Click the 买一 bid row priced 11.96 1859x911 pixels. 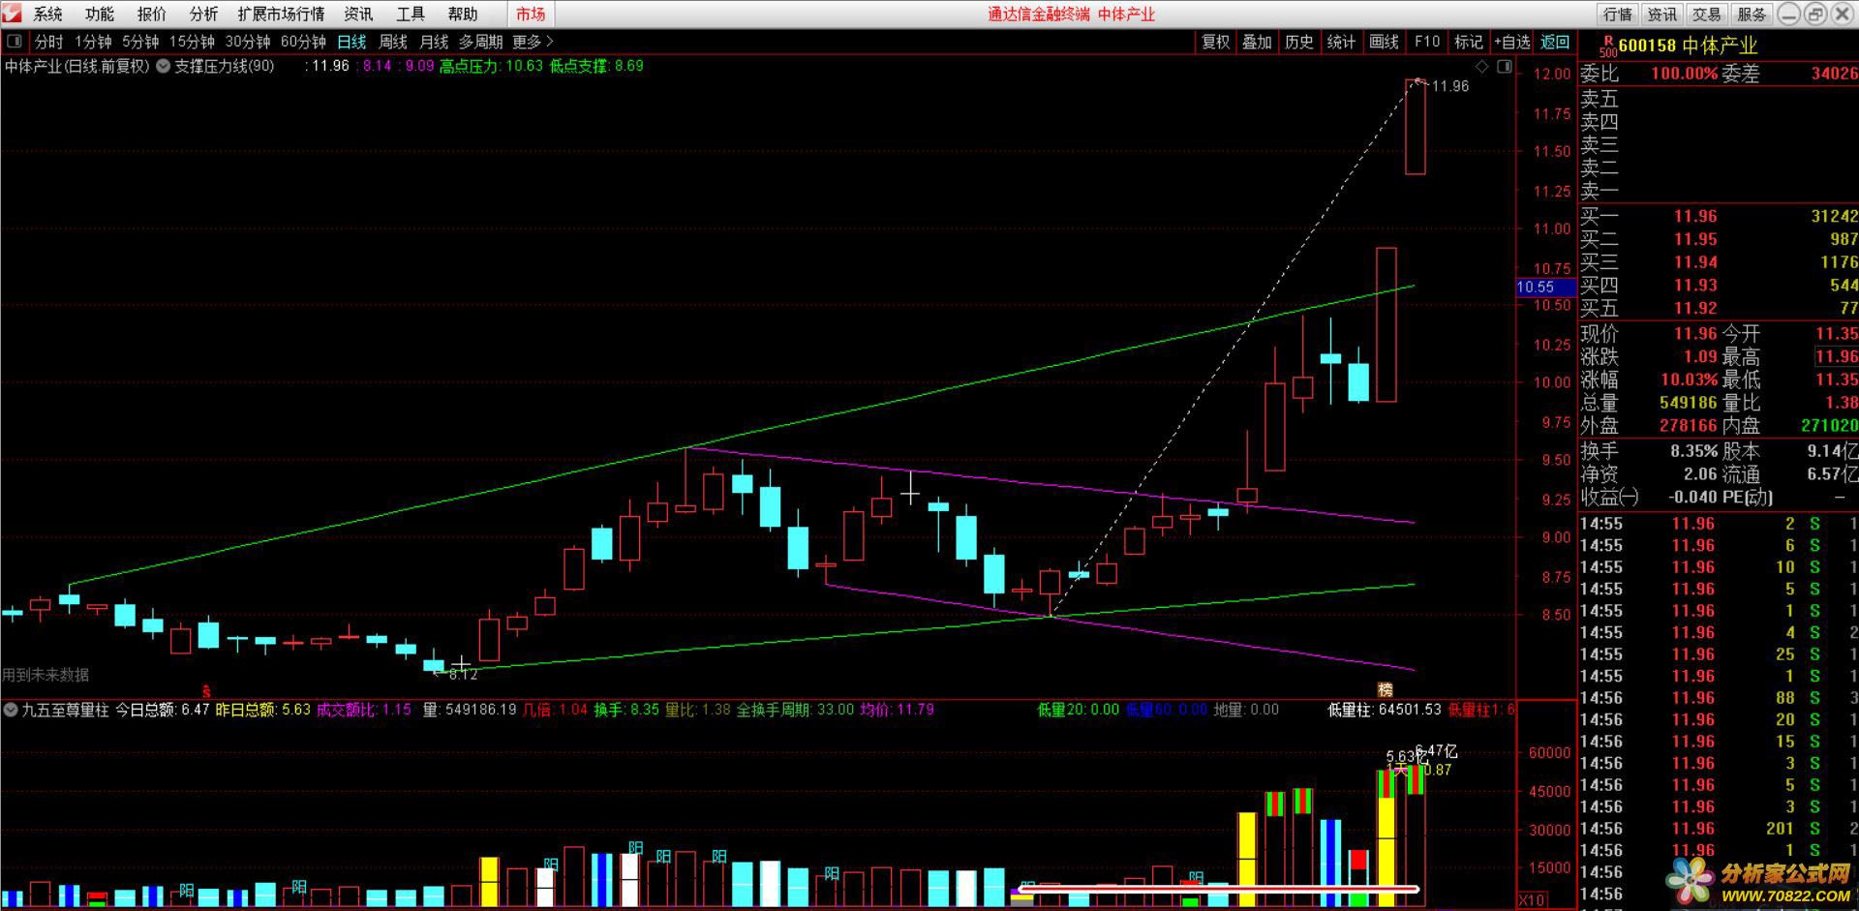(x=1719, y=216)
